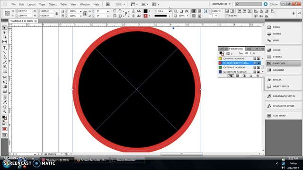Select the Direct Selection tool
This screenshot has width=303, height=170.
(5, 33)
